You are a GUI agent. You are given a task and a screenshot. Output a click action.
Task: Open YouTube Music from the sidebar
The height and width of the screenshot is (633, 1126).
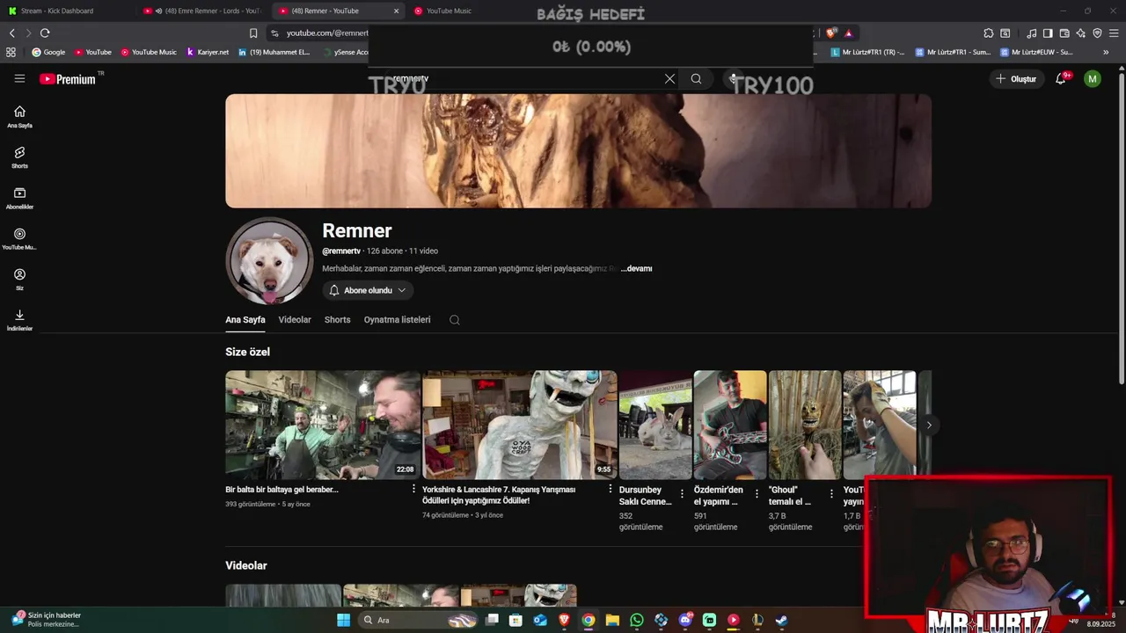click(x=19, y=239)
